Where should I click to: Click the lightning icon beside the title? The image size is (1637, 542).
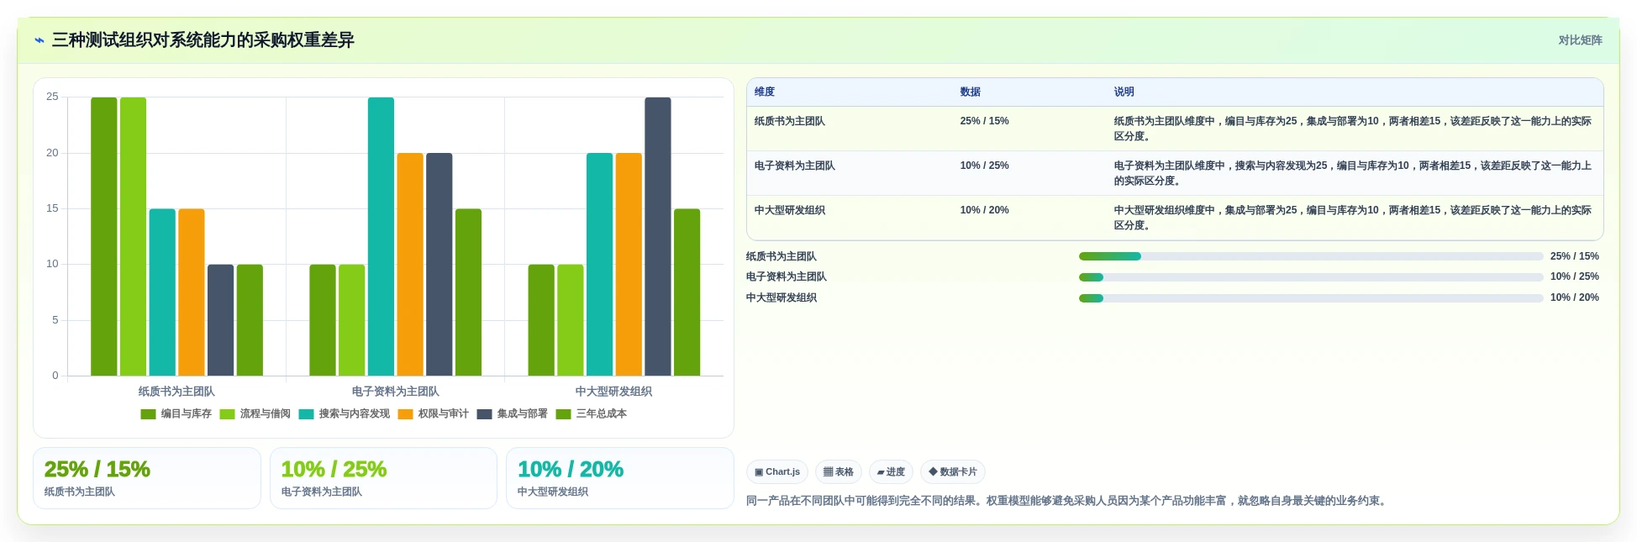coord(39,40)
